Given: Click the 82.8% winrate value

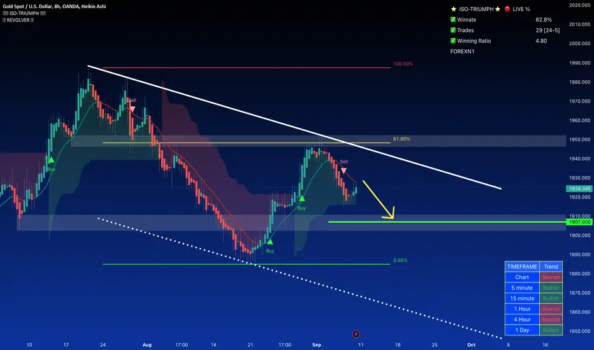Looking at the screenshot, I should click(544, 20).
